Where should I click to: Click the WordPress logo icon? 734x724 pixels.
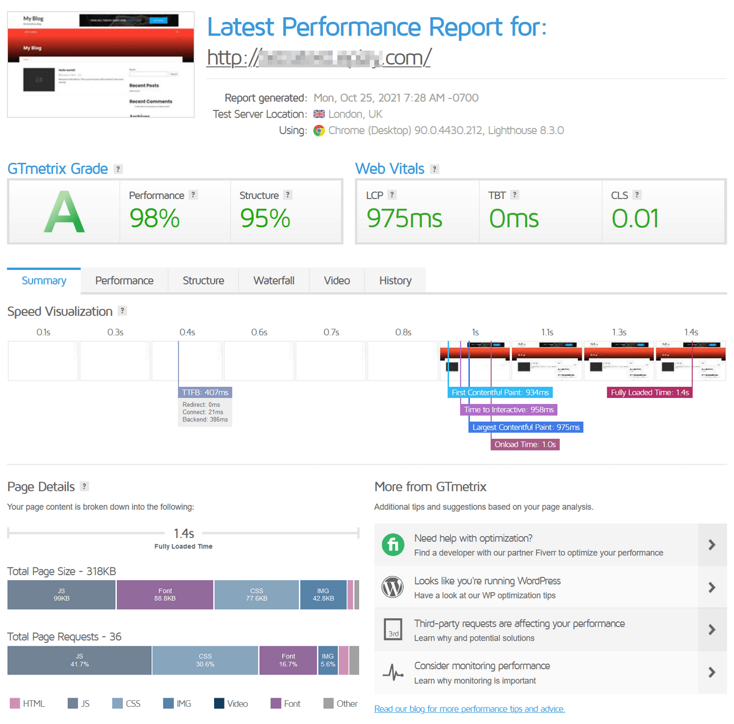(x=393, y=587)
